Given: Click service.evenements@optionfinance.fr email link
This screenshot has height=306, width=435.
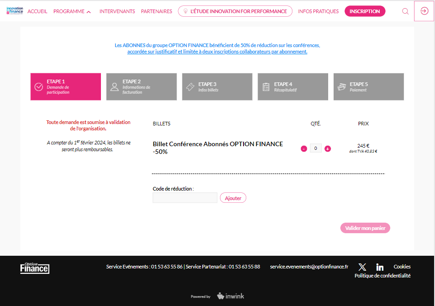Looking at the screenshot, I should coord(309,267).
